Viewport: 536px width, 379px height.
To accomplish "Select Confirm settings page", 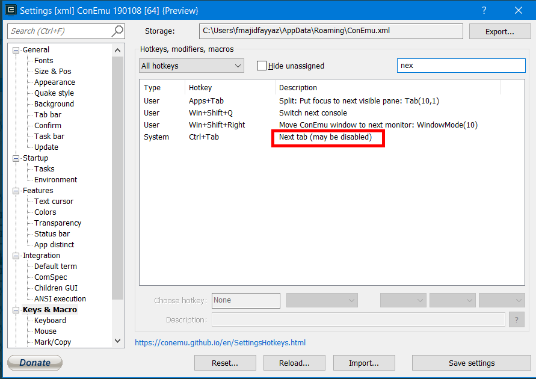I will [48, 125].
